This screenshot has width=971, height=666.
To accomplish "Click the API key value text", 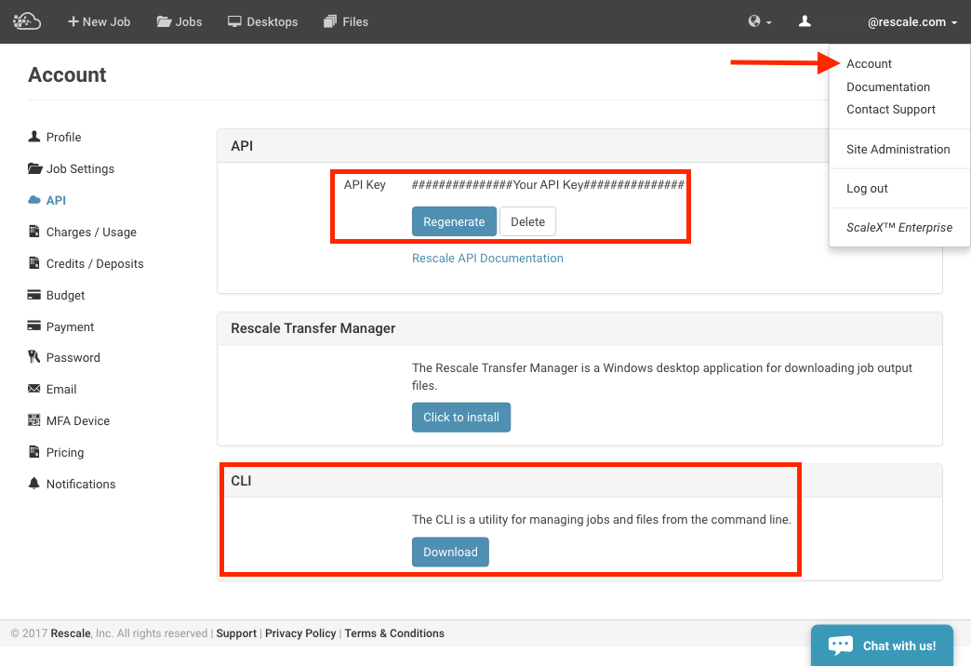I will [x=548, y=184].
